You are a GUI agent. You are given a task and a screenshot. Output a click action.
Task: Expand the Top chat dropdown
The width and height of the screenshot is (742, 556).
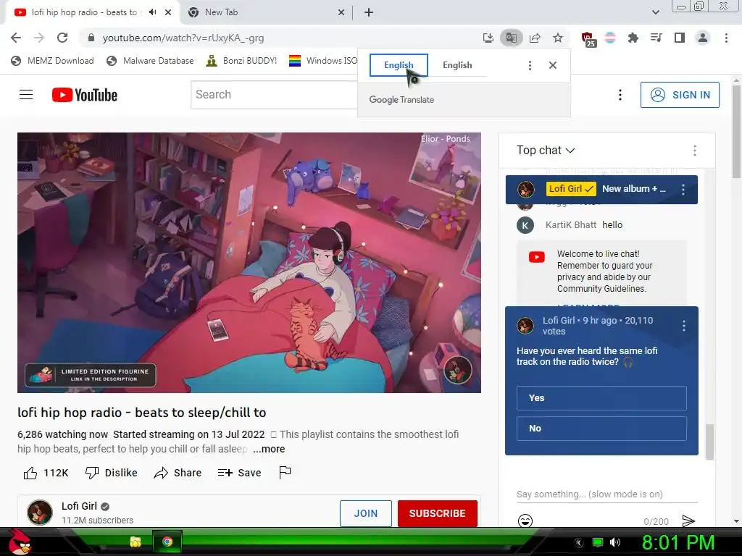click(546, 151)
